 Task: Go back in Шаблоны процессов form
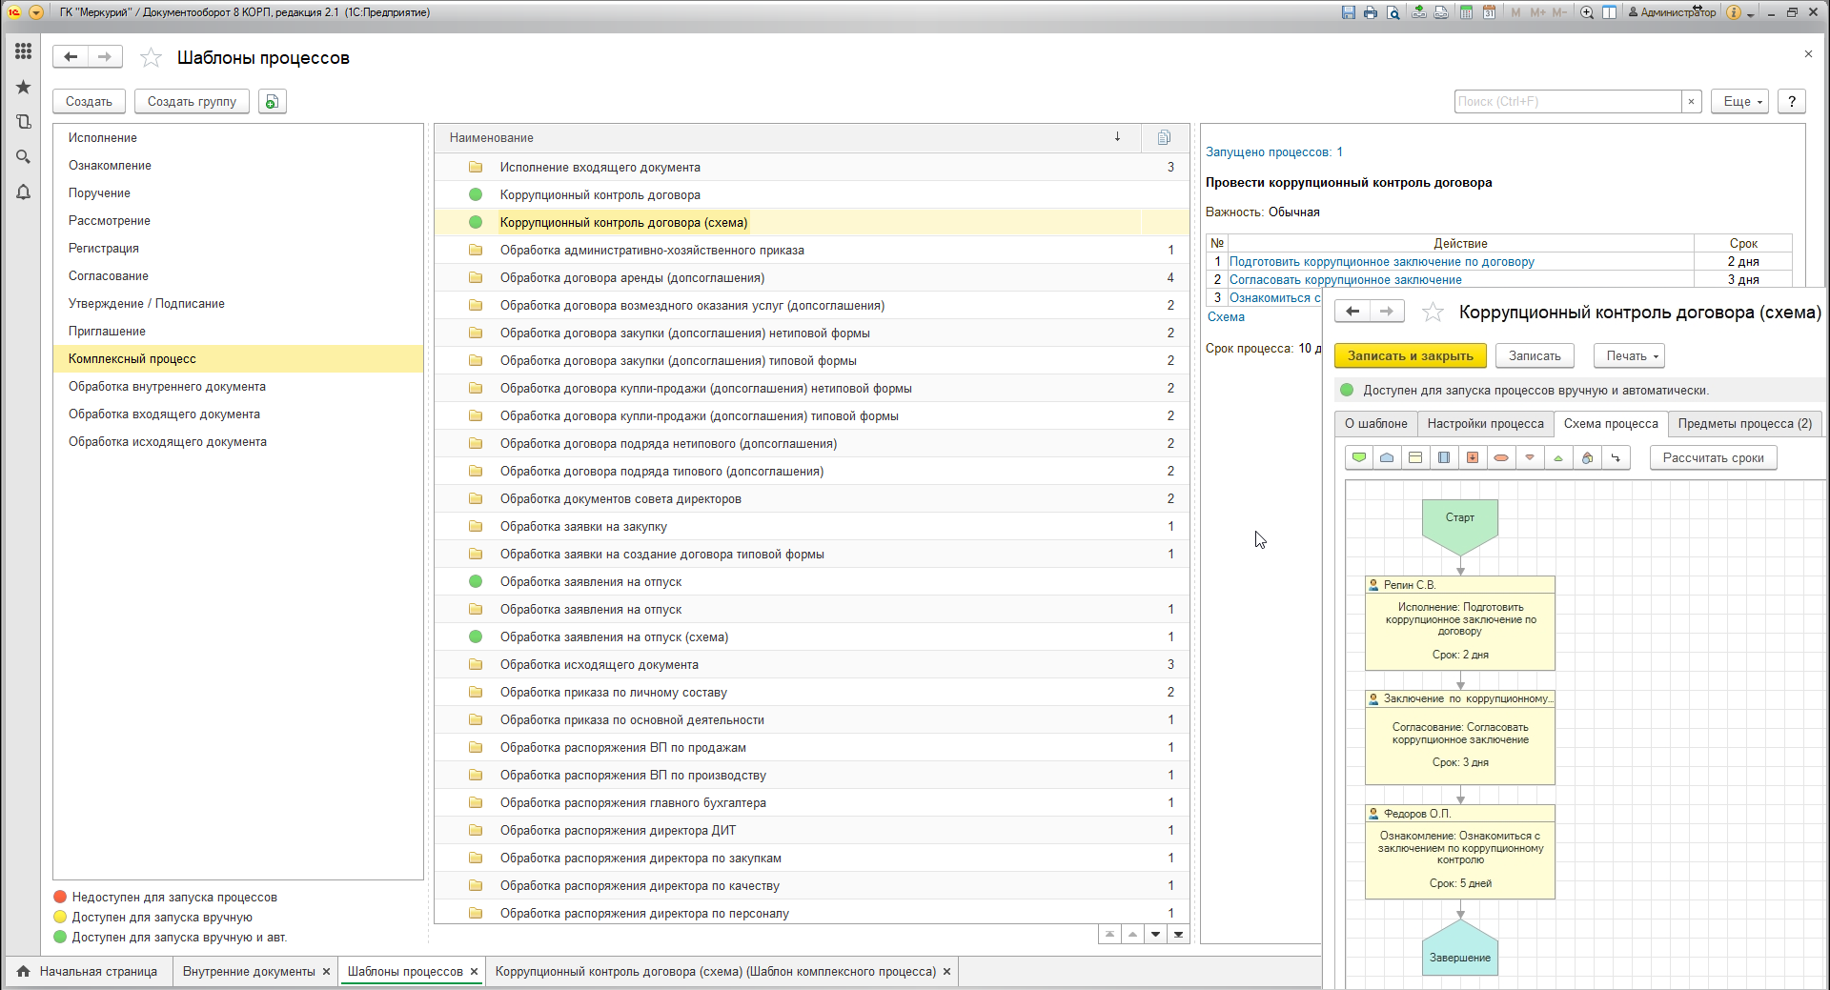71,57
